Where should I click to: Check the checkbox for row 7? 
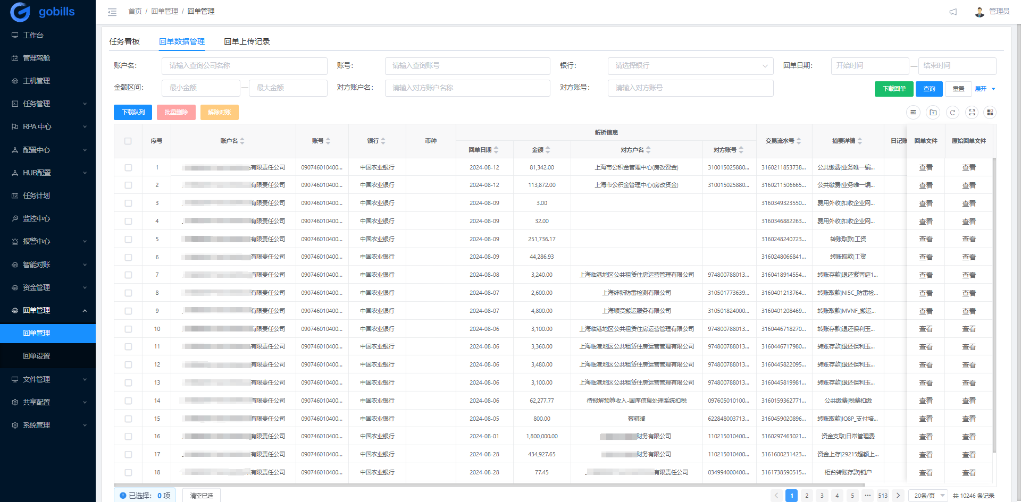tap(128, 275)
